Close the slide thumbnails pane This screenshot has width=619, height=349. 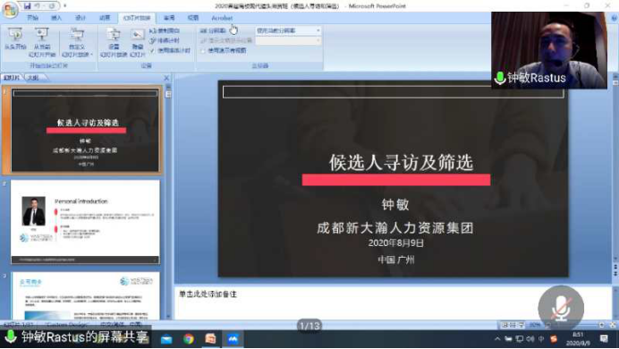(x=166, y=78)
